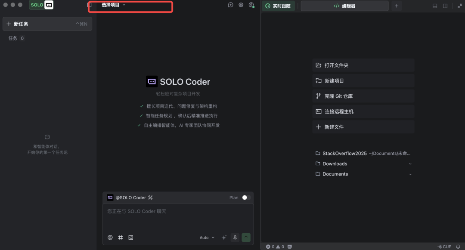Click 新建文件 new file button

[363, 127]
